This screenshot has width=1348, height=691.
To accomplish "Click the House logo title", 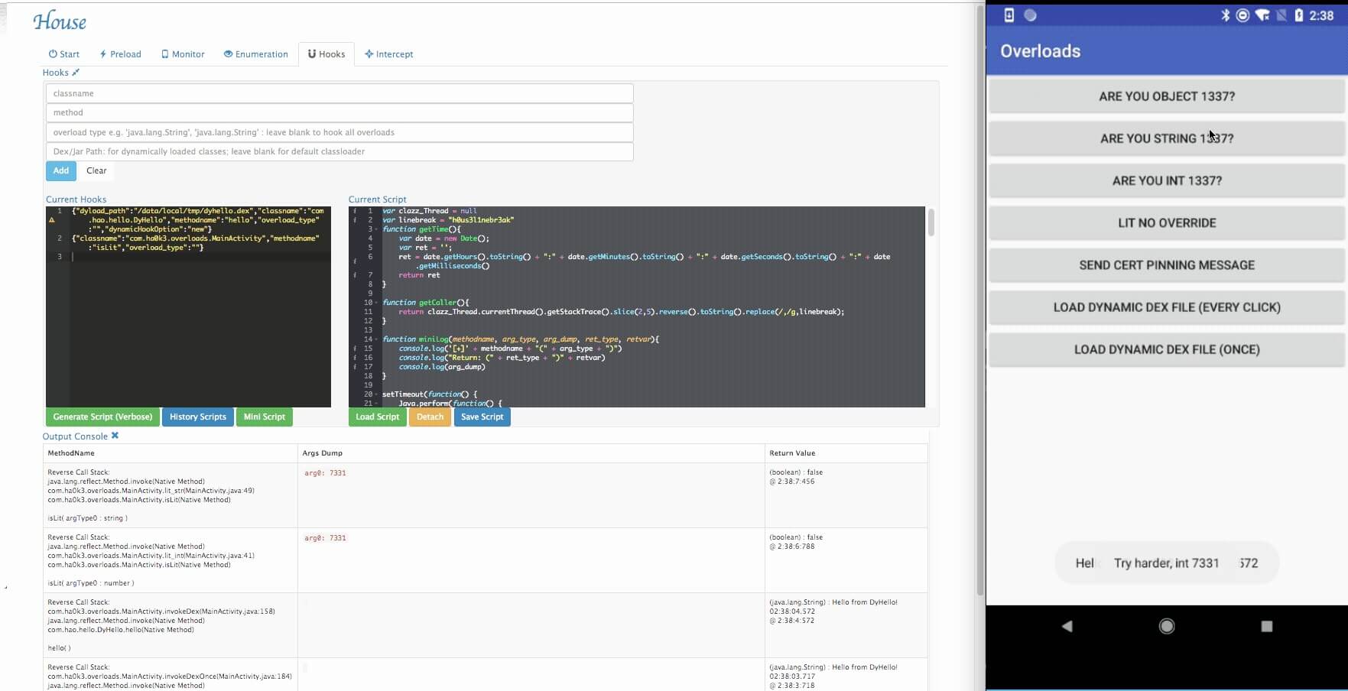I will click(x=60, y=21).
